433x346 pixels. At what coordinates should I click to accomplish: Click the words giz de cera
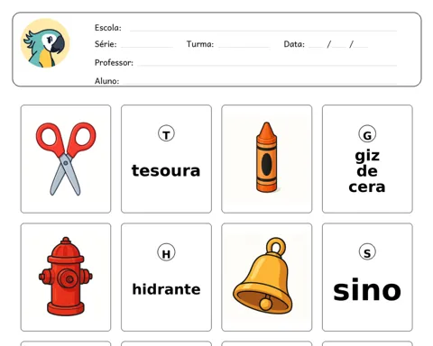pos(367,171)
